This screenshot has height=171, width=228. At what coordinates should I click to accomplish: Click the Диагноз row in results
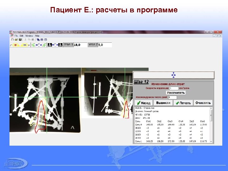click(147, 111)
